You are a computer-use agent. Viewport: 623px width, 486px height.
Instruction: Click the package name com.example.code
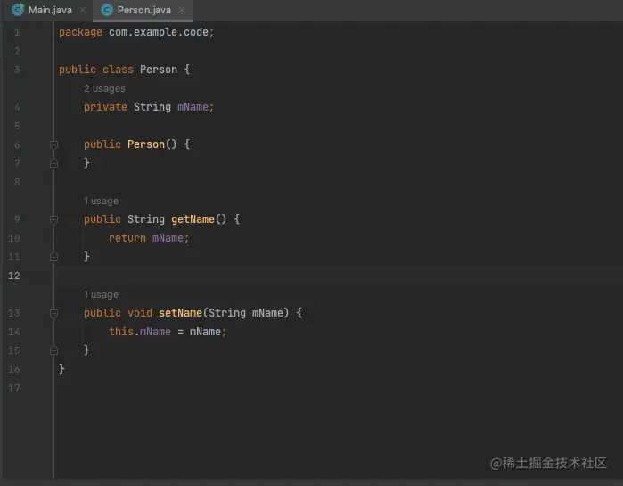click(x=159, y=32)
